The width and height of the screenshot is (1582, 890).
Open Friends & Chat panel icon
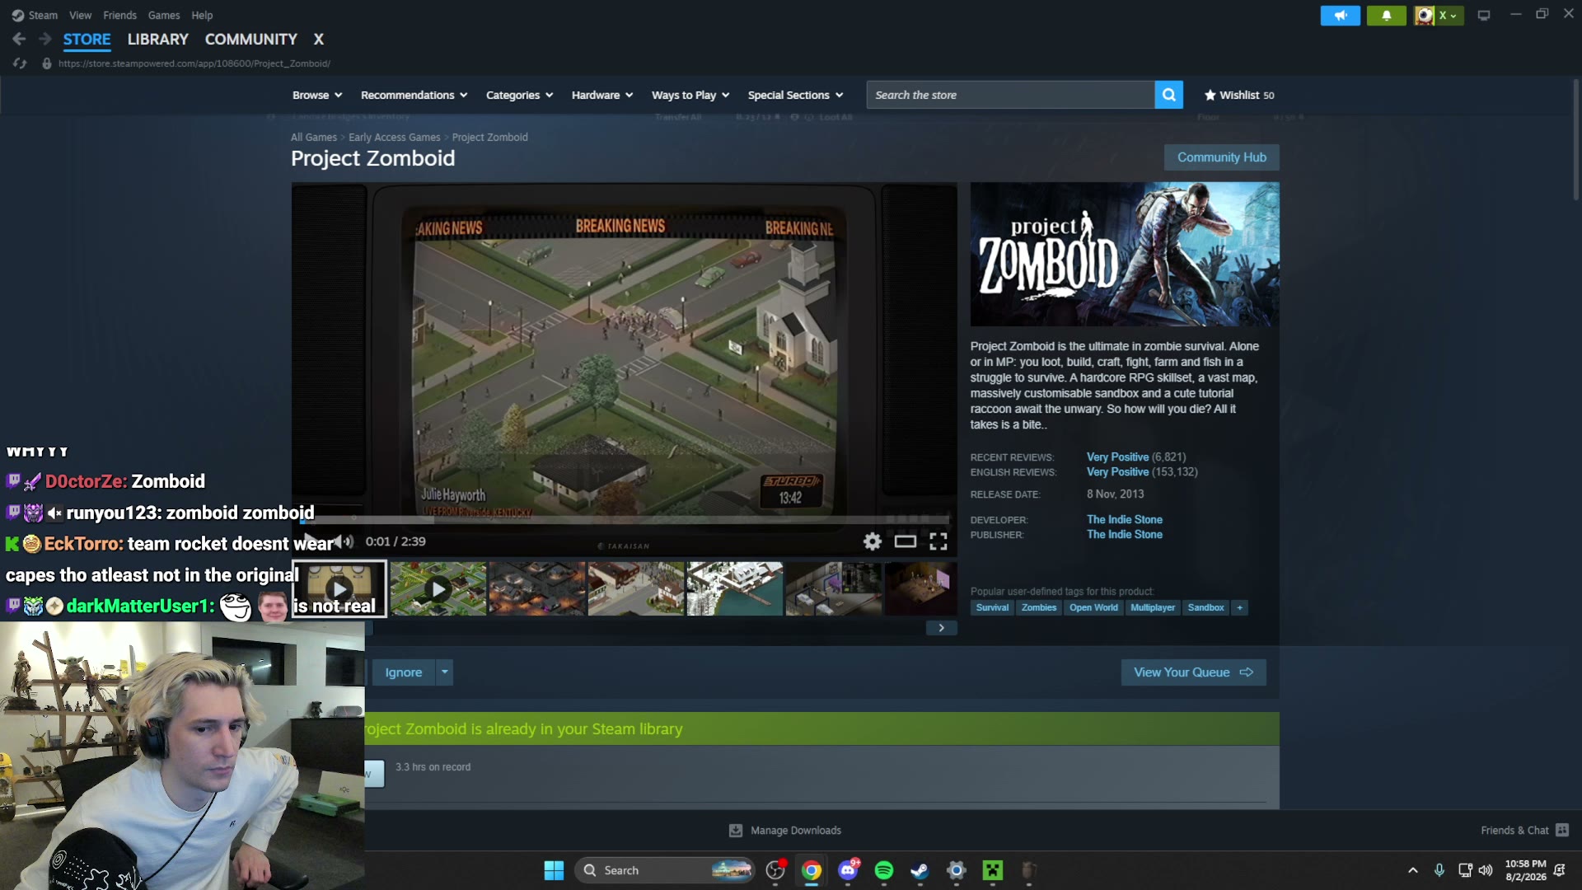pos(1562,830)
